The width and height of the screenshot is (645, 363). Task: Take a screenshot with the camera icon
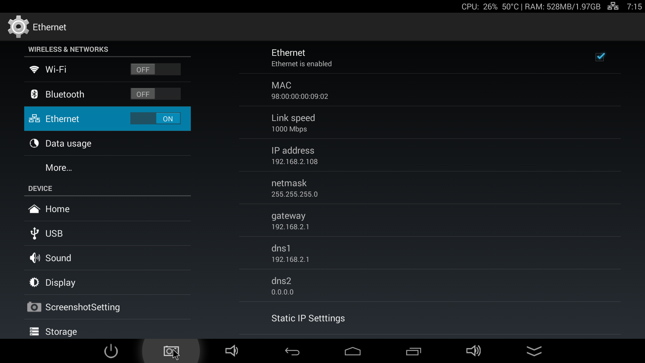[171, 351]
